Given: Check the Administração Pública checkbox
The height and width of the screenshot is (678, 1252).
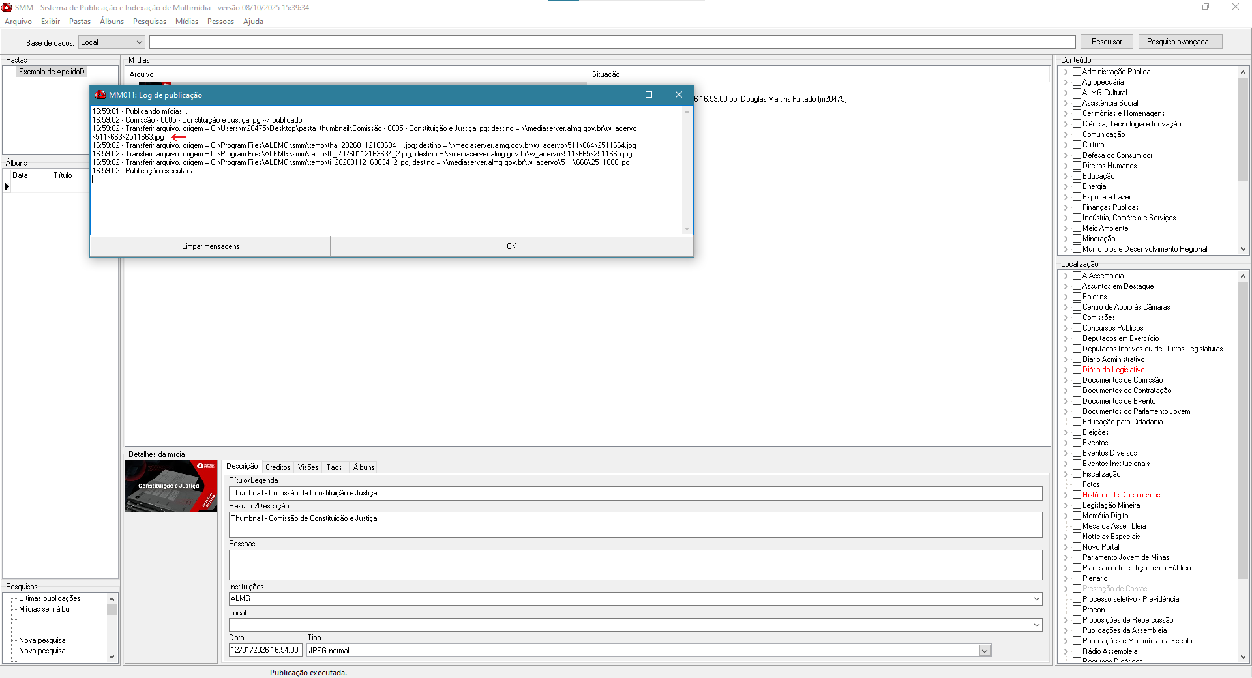Looking at the screenshot, I should click(x=1077, y=72).
